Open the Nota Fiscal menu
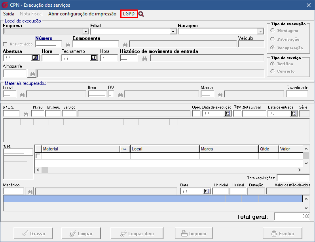This screenshot has width=315, height=242. (31, 14)
